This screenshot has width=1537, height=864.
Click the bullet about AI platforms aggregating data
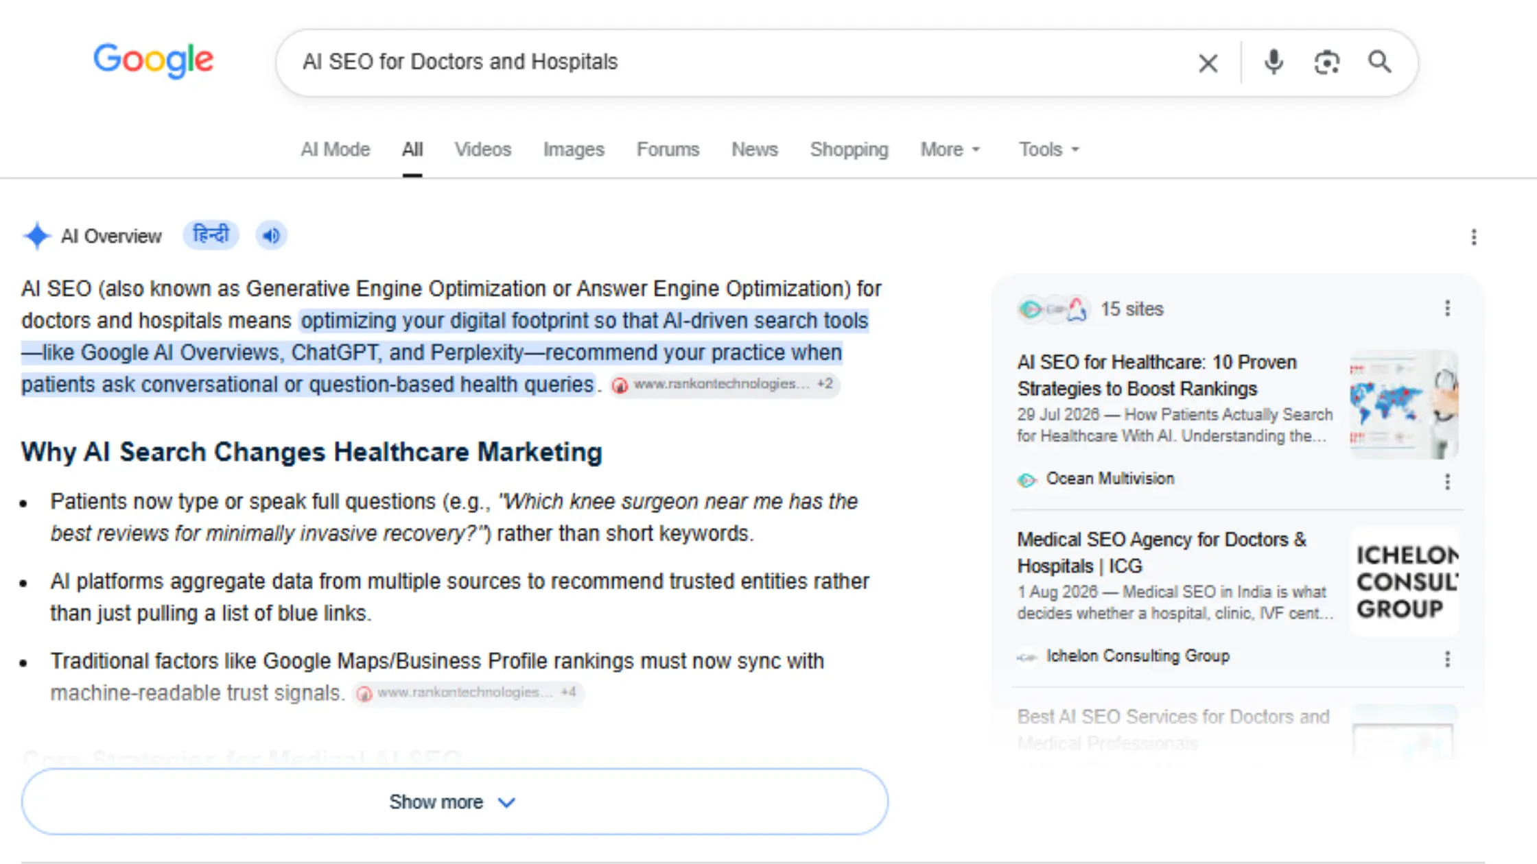[x=460, y=597]
